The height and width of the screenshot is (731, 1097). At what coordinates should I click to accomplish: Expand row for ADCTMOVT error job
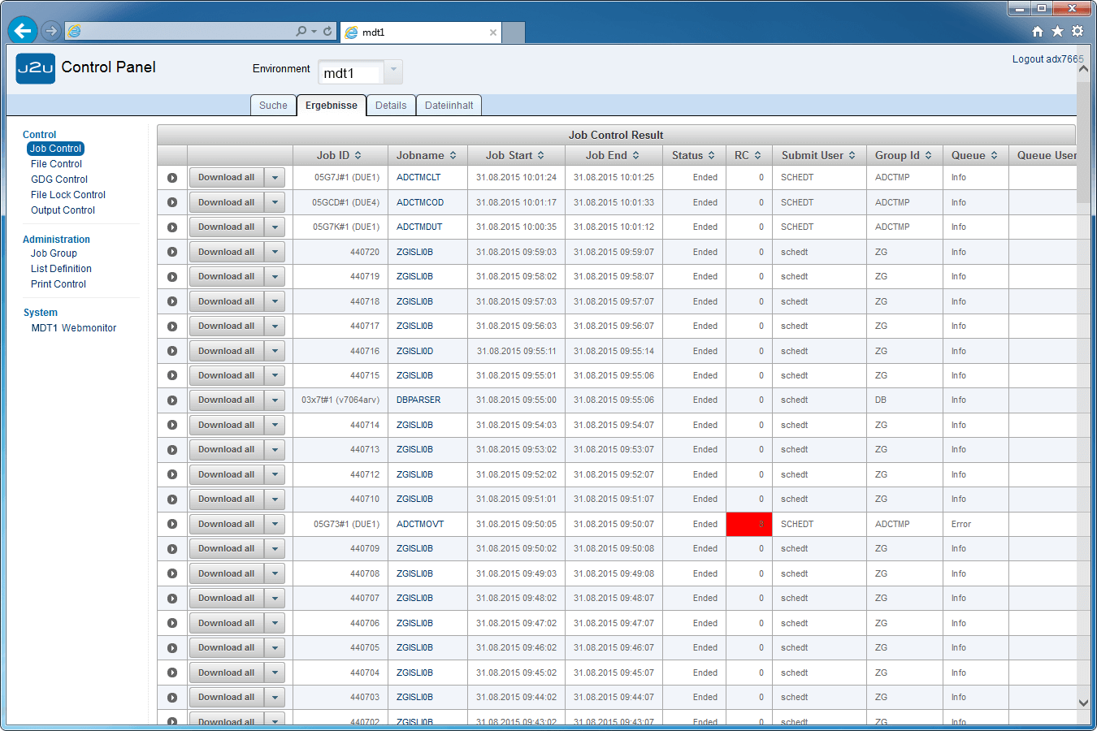click(172, 524)
